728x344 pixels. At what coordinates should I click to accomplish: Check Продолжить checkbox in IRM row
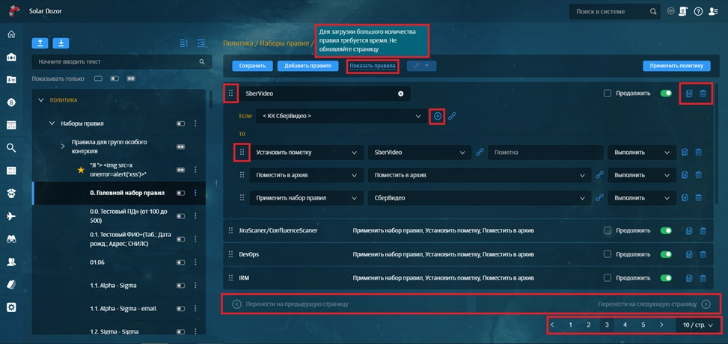[608, 277]
